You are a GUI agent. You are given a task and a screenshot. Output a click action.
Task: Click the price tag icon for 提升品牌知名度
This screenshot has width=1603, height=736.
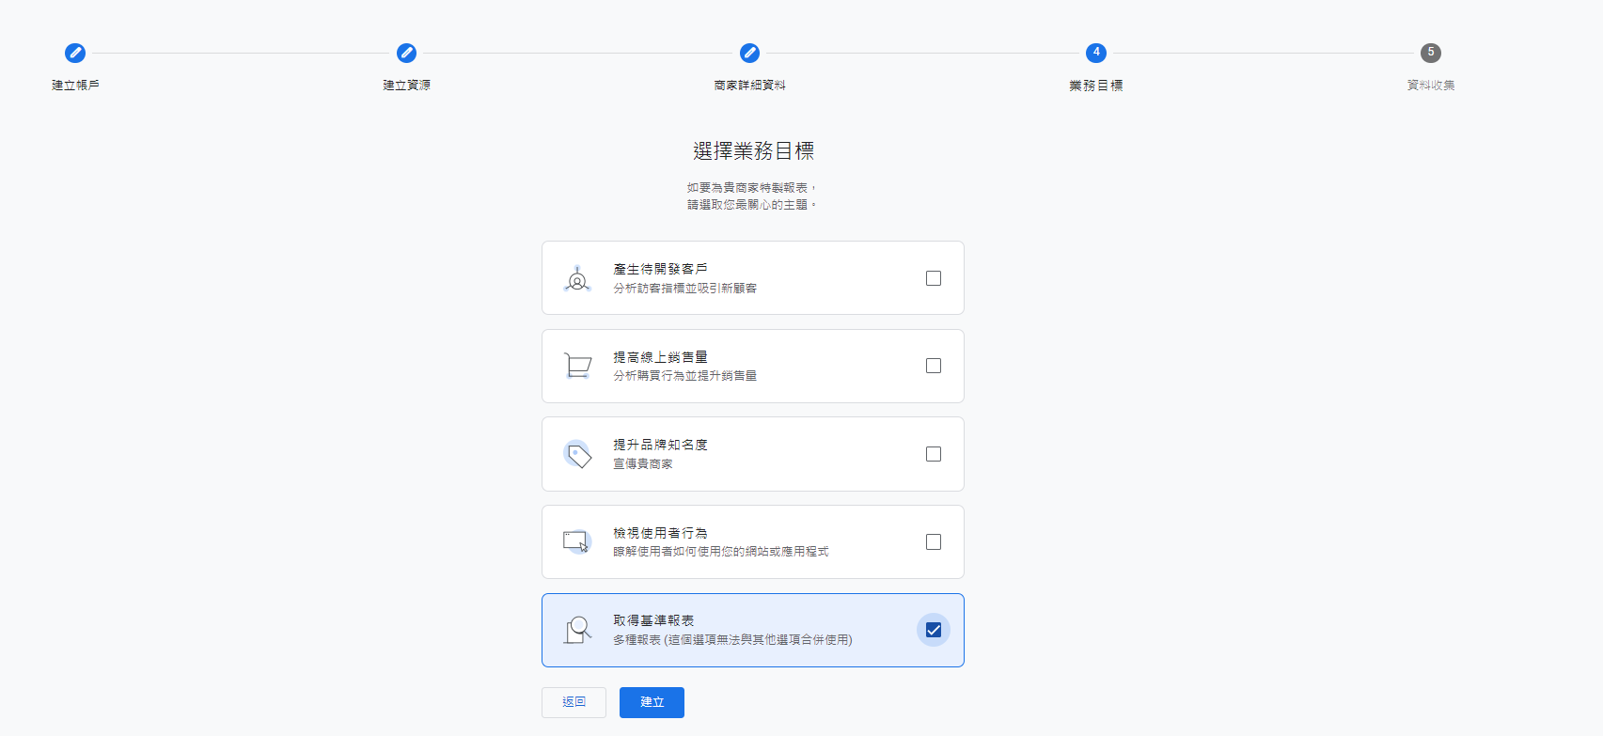coord(577,455)
